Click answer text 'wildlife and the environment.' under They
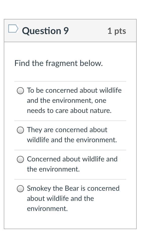The image size is (146, 242). [72, 140]
